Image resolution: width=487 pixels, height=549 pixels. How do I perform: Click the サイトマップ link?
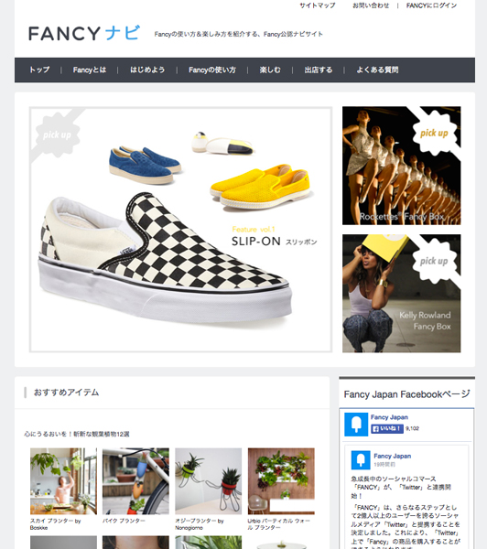318,5
